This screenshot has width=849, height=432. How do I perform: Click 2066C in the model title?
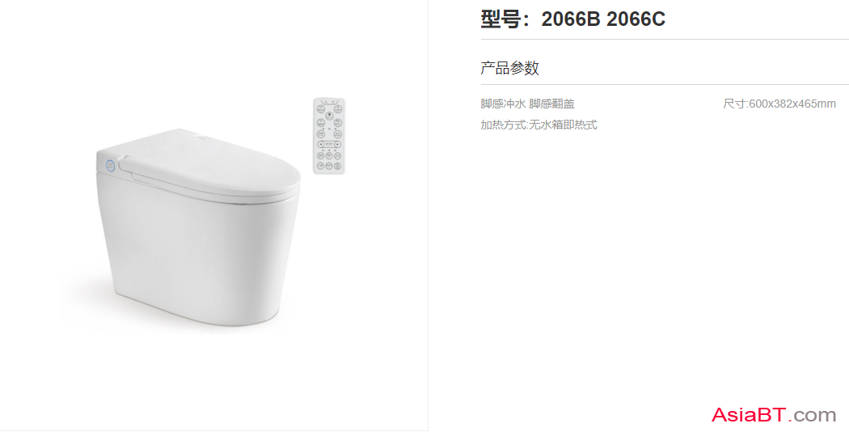click(636, 19)
